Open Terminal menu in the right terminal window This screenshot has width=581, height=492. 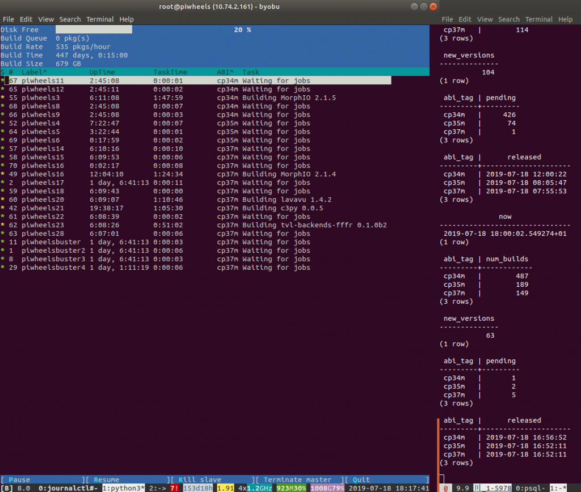[x=539, y=19]
